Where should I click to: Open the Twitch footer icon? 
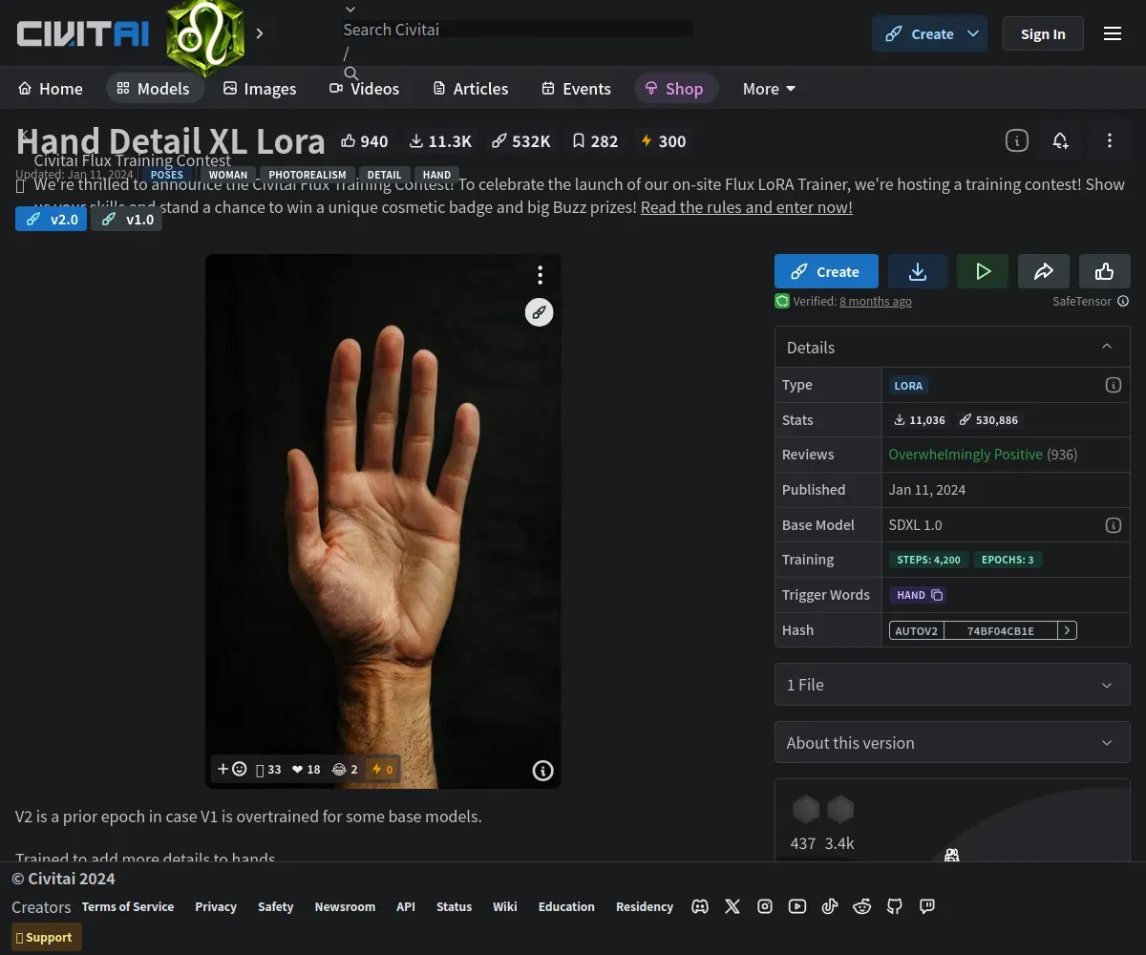pyautogui.click(x=927, y=906)
